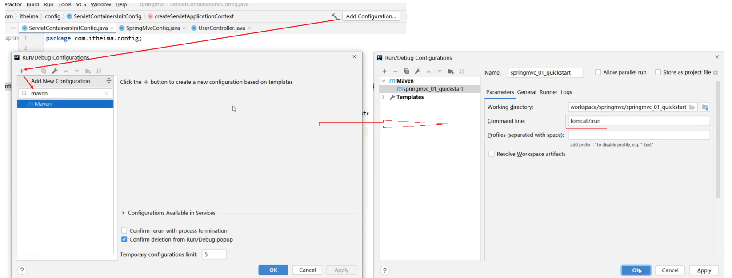Viewport: 732px width, 278px height.
Task: Enable Allow parallel run checkbox
Action: point(598,72)
